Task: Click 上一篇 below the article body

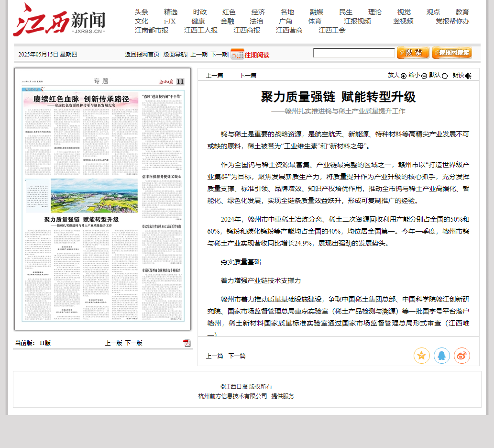Action: pos(215,356)
